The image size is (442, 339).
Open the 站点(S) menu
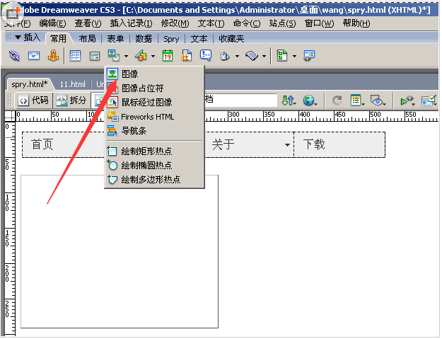[282, 23]
